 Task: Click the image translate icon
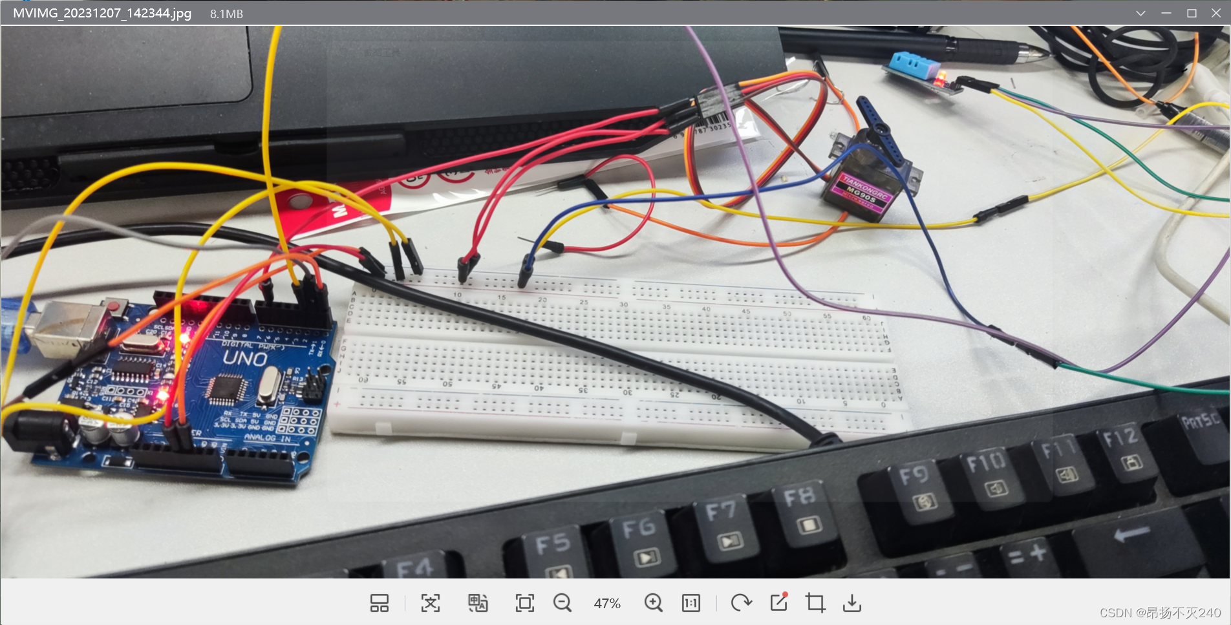478,603
